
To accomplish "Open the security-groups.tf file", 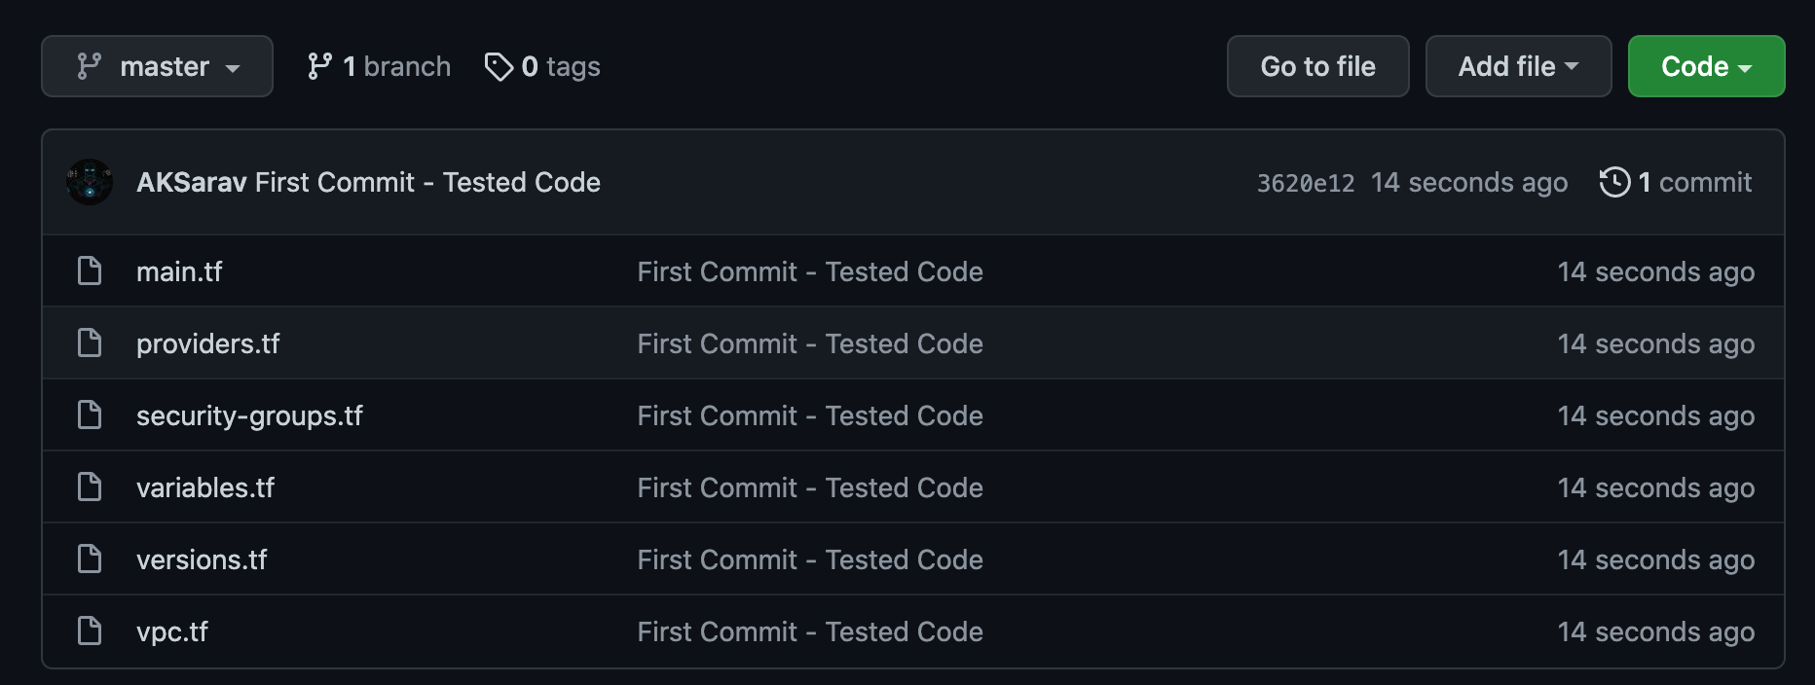I will coord(249,415).
